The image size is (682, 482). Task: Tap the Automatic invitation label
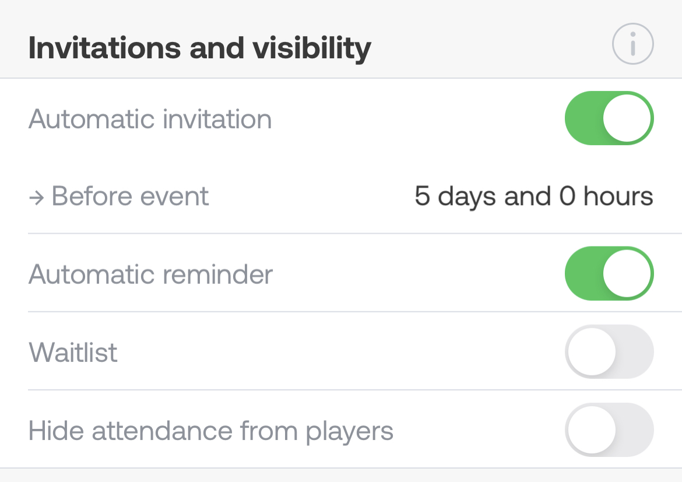(x=150, y=119)
